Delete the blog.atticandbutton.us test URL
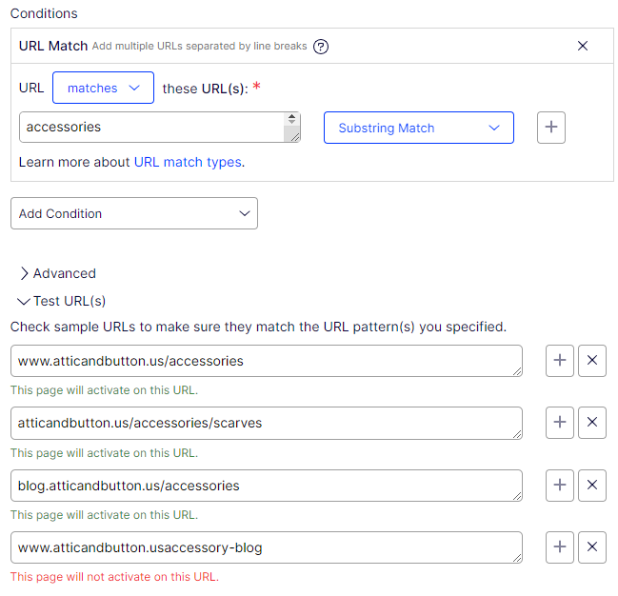Viewport: 618px width, 596px height. pyautogui.click(x=592, y=486)
